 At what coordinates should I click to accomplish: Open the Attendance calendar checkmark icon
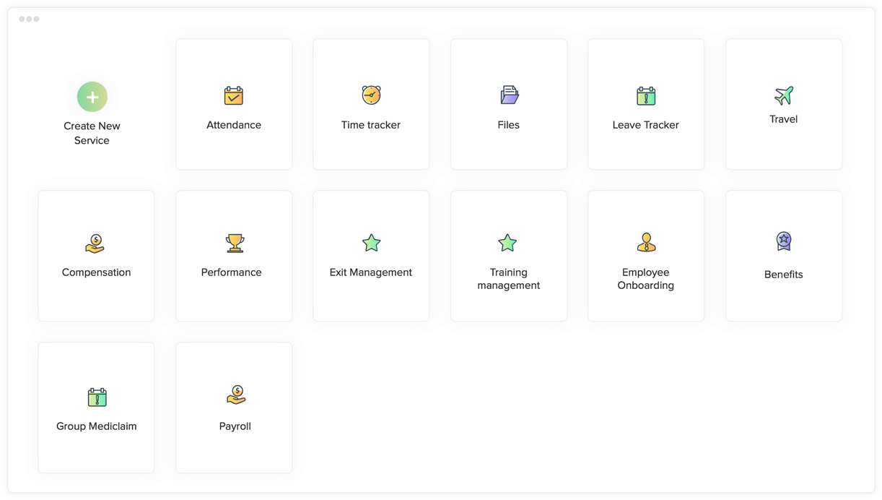[233, 95]
